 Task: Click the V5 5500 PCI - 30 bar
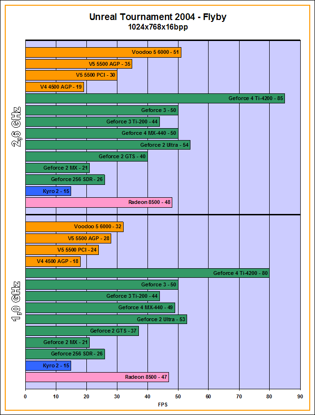(x=71, y=75)
